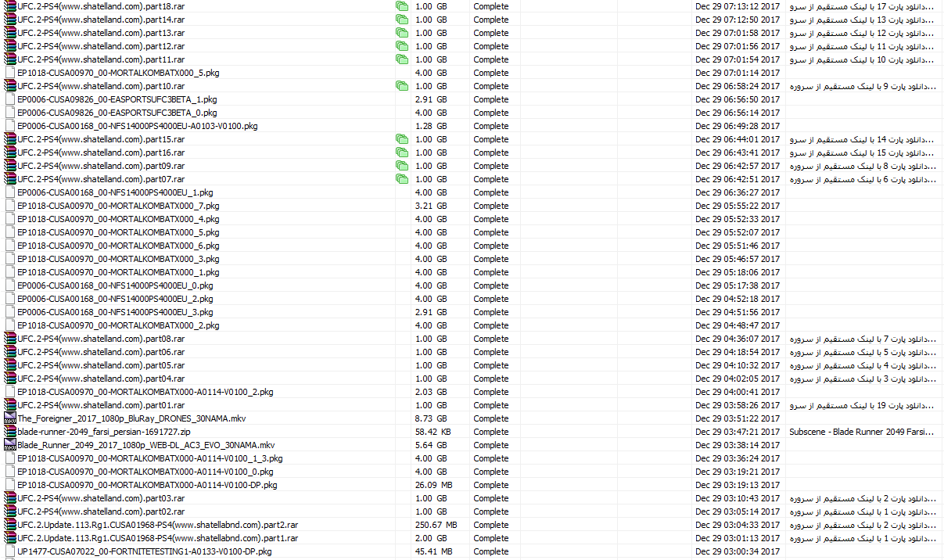Select file name UFC.2-PS4(www.shatelland.com).part10.rar
The height and width of the screenshot is (560, 944).
pyautogui.click(x=101, y=86)
